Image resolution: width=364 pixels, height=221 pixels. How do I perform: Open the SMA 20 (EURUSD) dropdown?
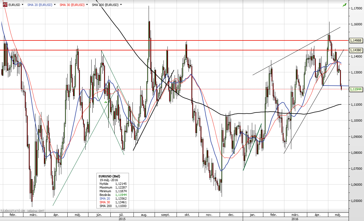tap(54, 5)
